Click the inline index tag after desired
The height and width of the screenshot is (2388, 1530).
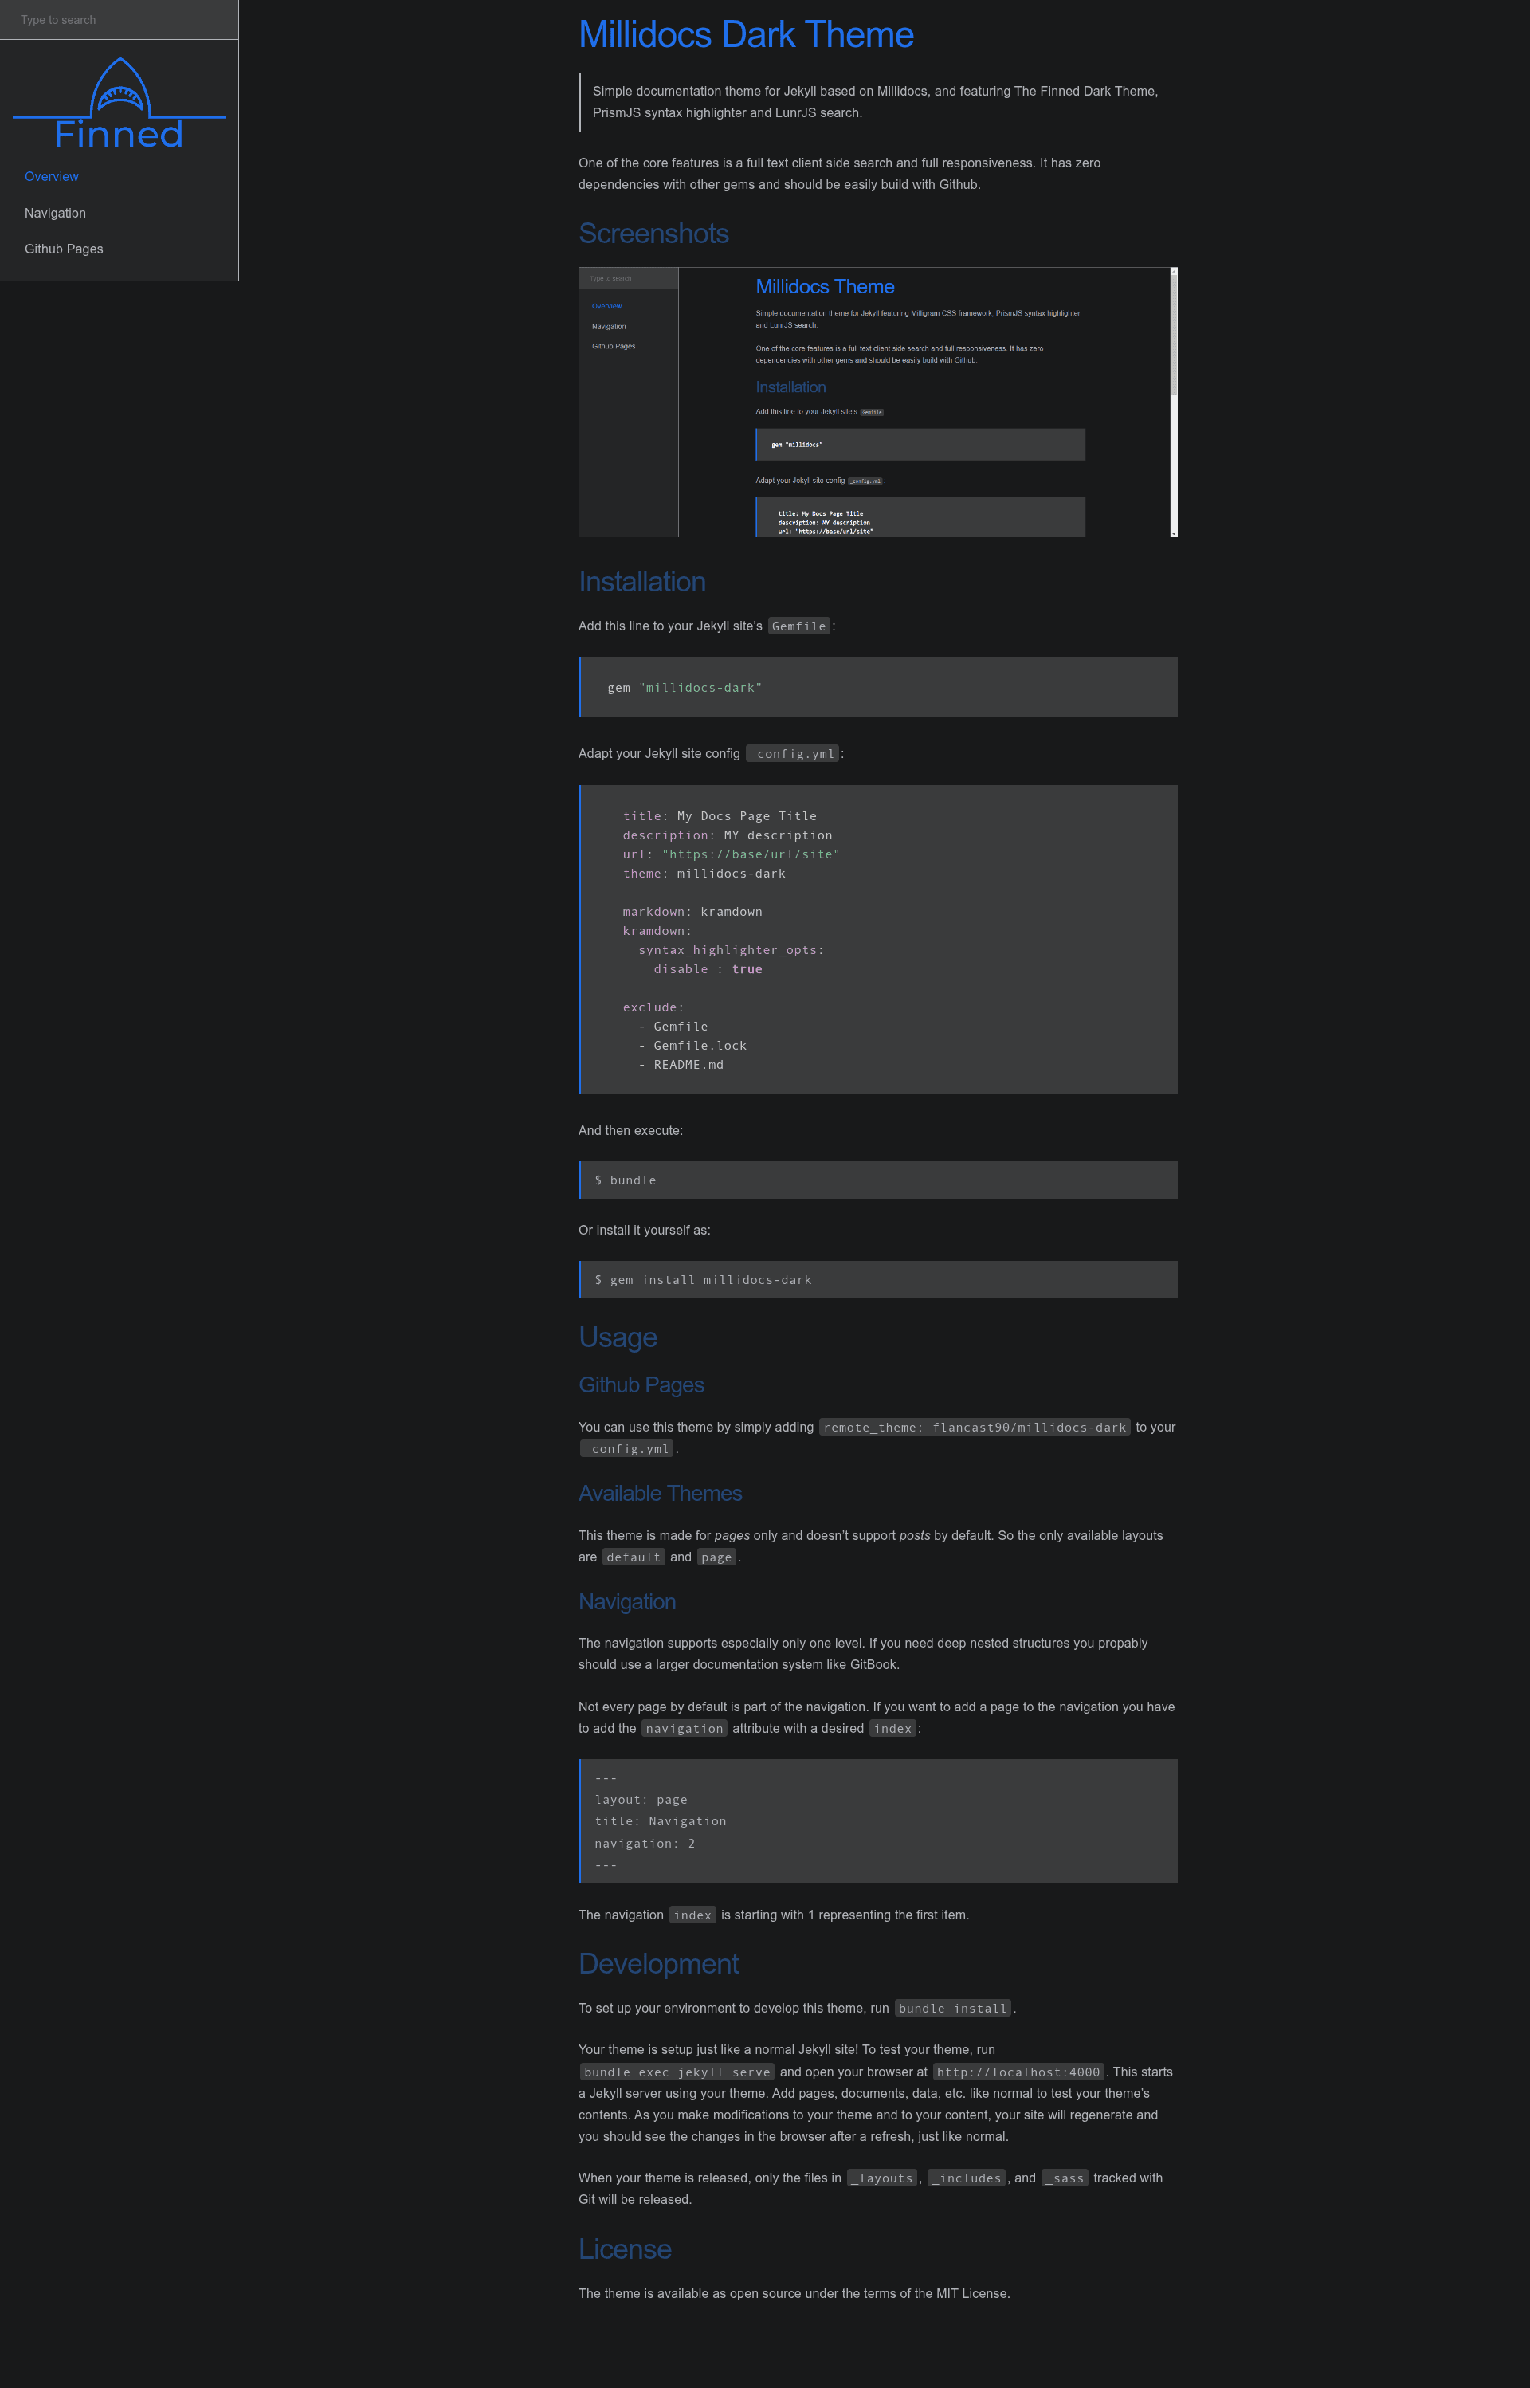[x=892, y=1728]
